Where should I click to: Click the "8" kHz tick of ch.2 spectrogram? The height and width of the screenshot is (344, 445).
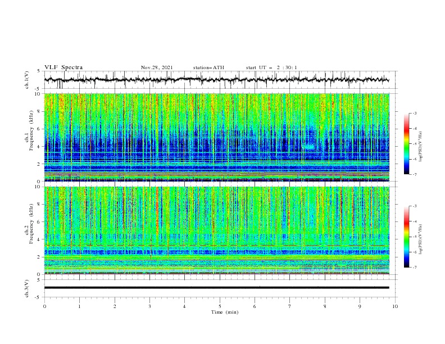click(39, 205)
